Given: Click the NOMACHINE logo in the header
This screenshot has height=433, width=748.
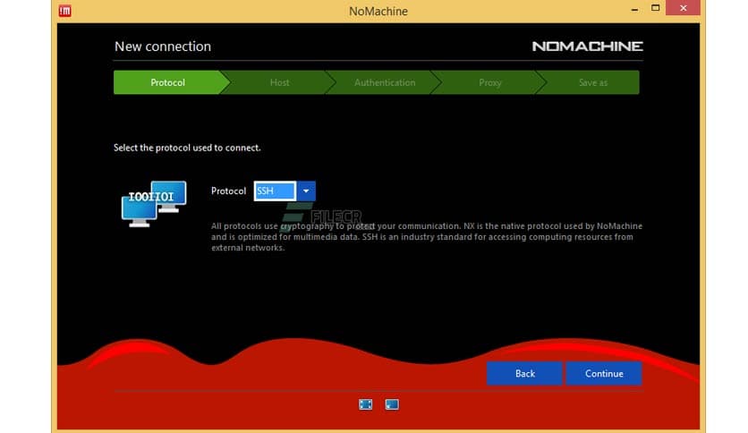Looking at the screenshot, I should click(x=587, y=47).
